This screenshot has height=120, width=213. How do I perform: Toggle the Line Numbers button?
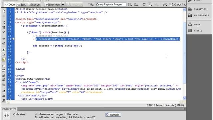point(4,50)
